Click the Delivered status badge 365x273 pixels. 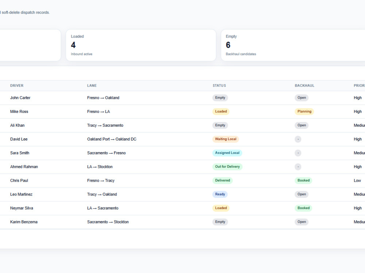223,181
